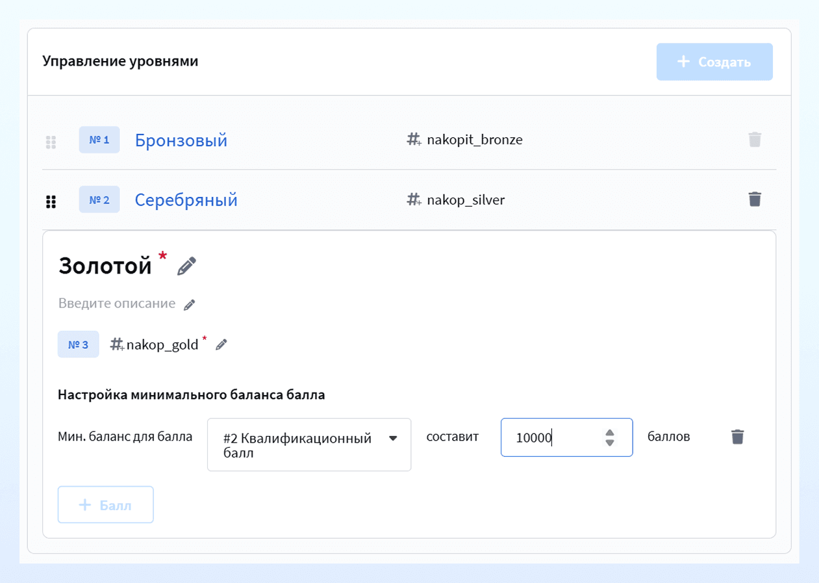Screen dimensions: 819x583
Task: Click the drag handle for Серебряный level
Action: click(x=51, y=201)
